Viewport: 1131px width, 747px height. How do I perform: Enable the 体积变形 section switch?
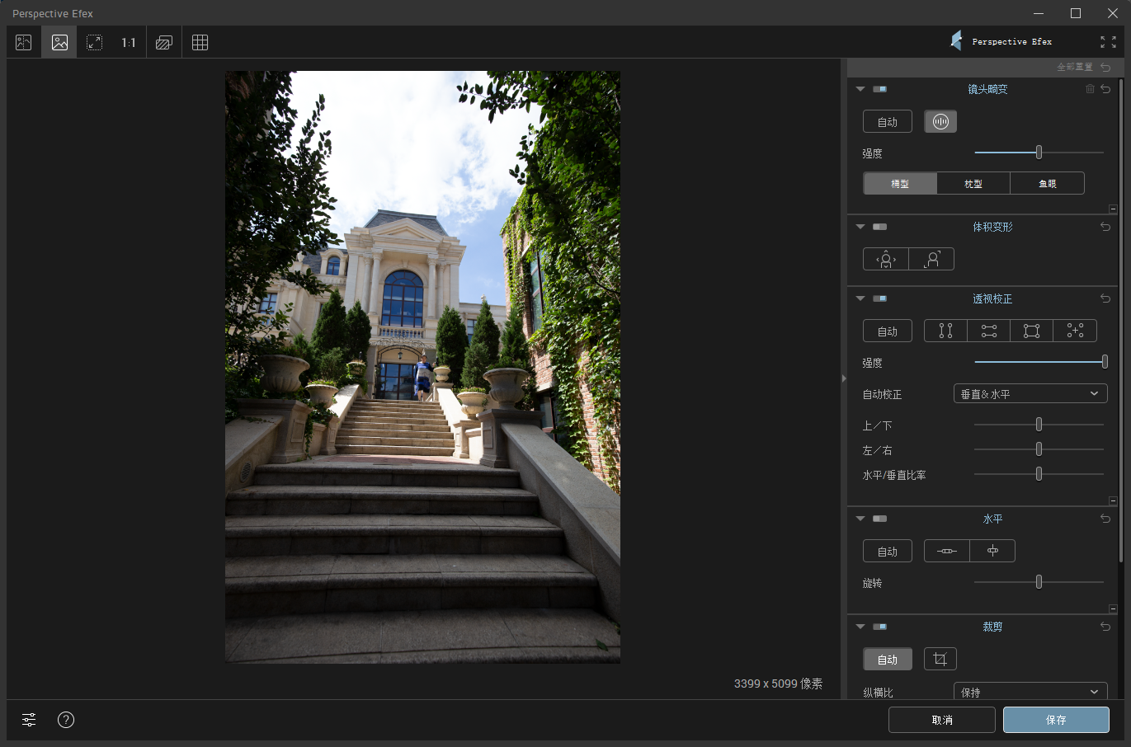(879, 227)
